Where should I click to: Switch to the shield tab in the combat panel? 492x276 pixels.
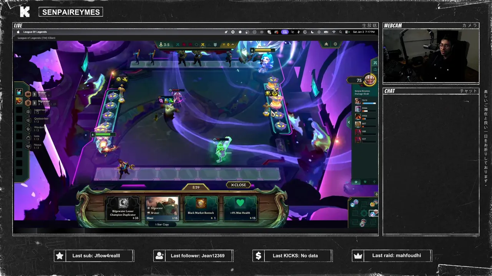[x=365, y=182]
